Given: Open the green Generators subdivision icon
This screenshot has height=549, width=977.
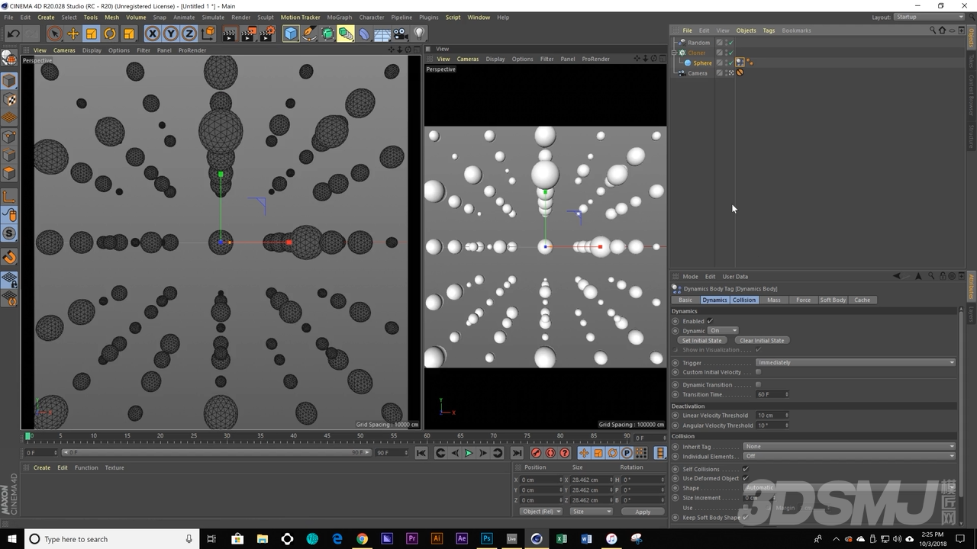Looking at the screenshot, I should click(x=327, y=34).
